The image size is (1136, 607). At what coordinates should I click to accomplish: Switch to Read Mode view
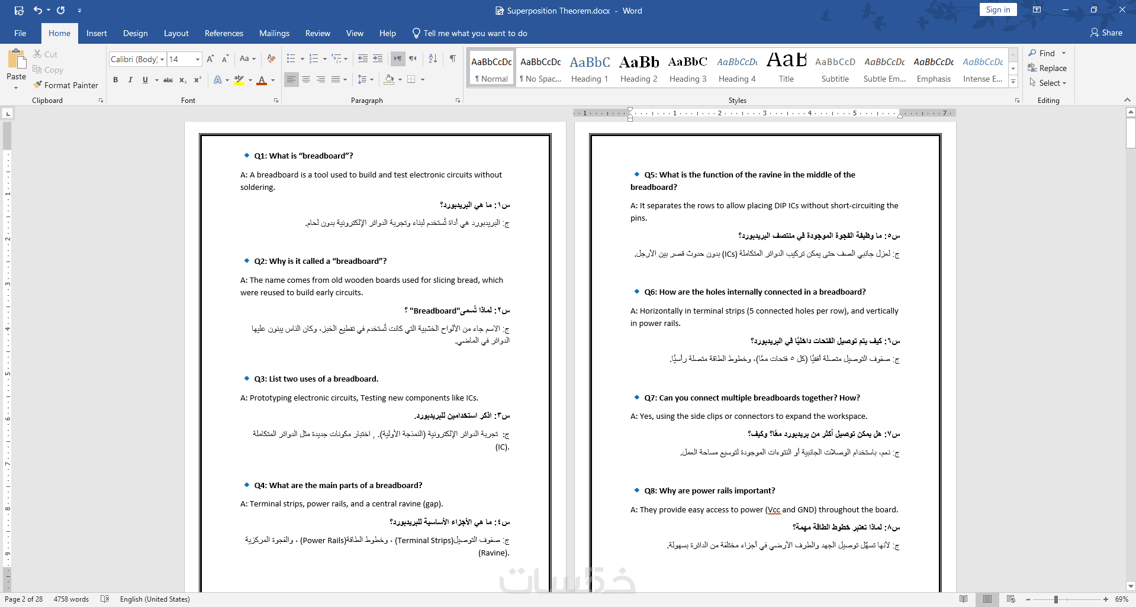click(964, 599)
